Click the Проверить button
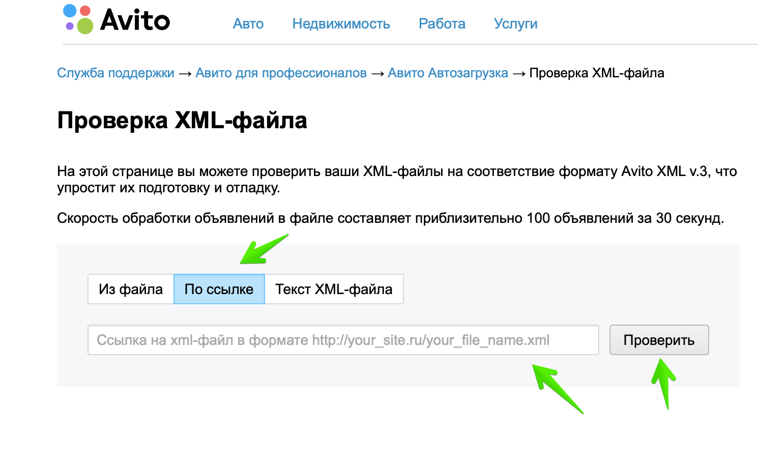Viewport: 758px width, 464px height. pos(659,340)
